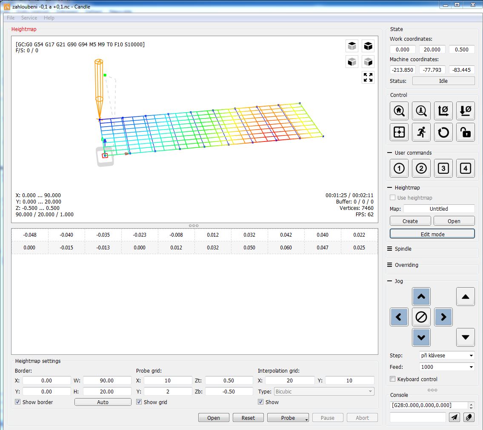This screenshot has height=430, width=483.
Task: Click the Border W input field
Action: 107,380
